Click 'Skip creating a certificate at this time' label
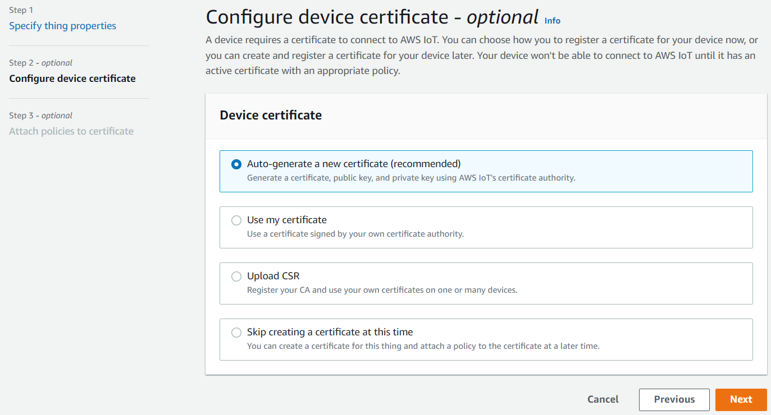Screen dimensions: 771x415 (x=330, y=332)
